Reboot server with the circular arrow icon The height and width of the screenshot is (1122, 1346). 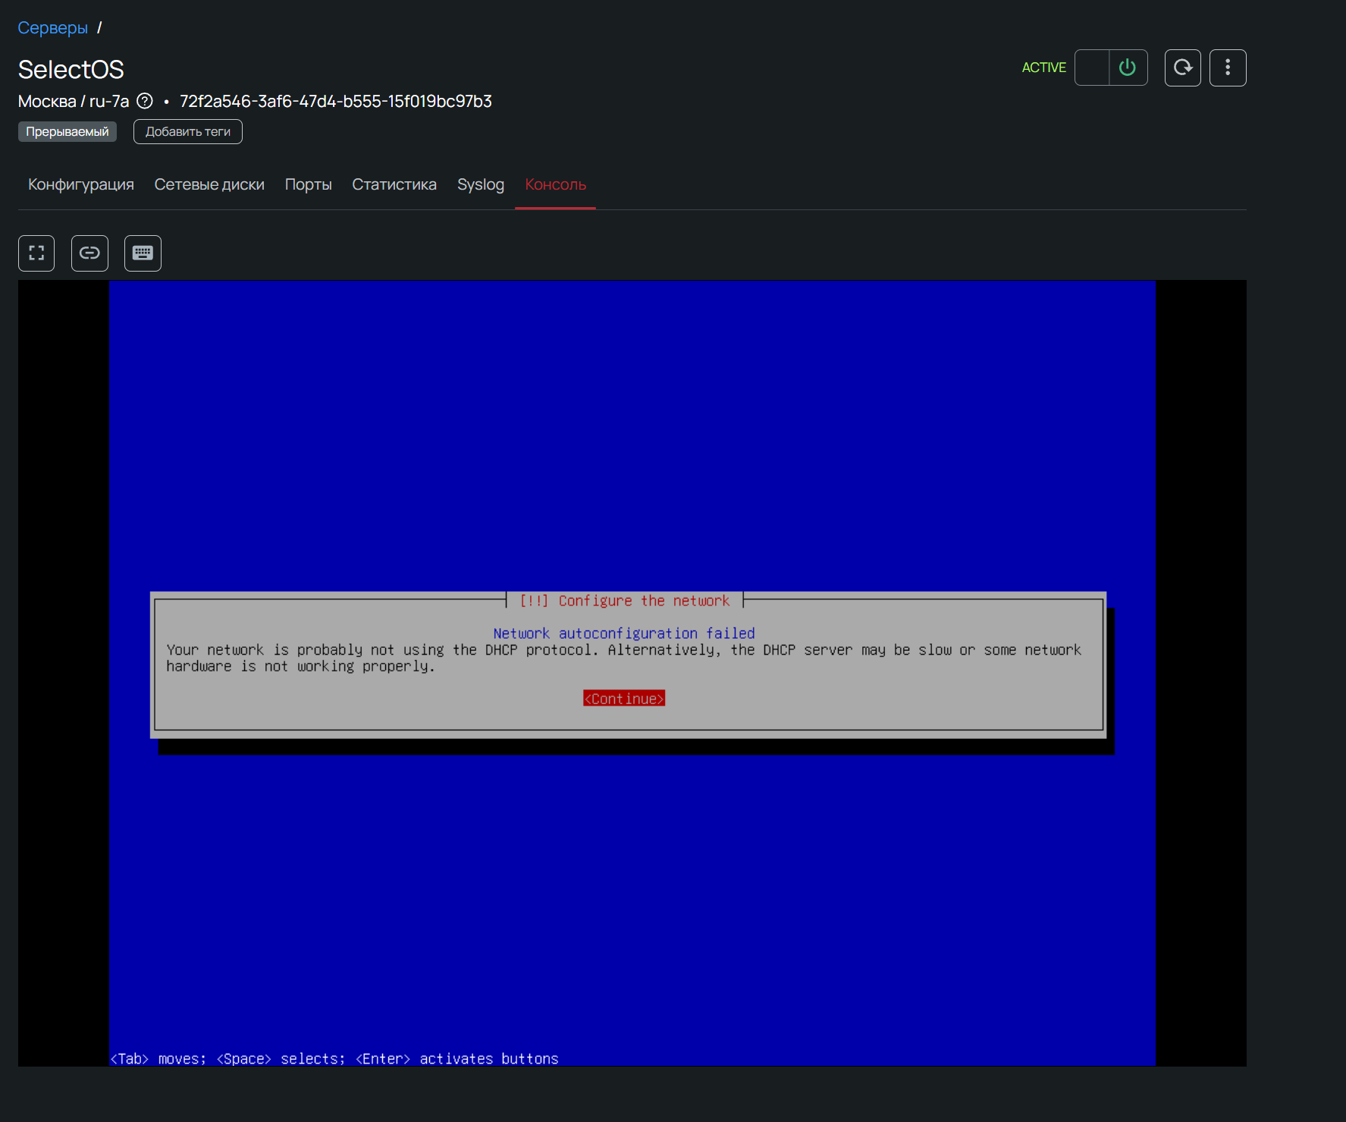pos(1182,68)
